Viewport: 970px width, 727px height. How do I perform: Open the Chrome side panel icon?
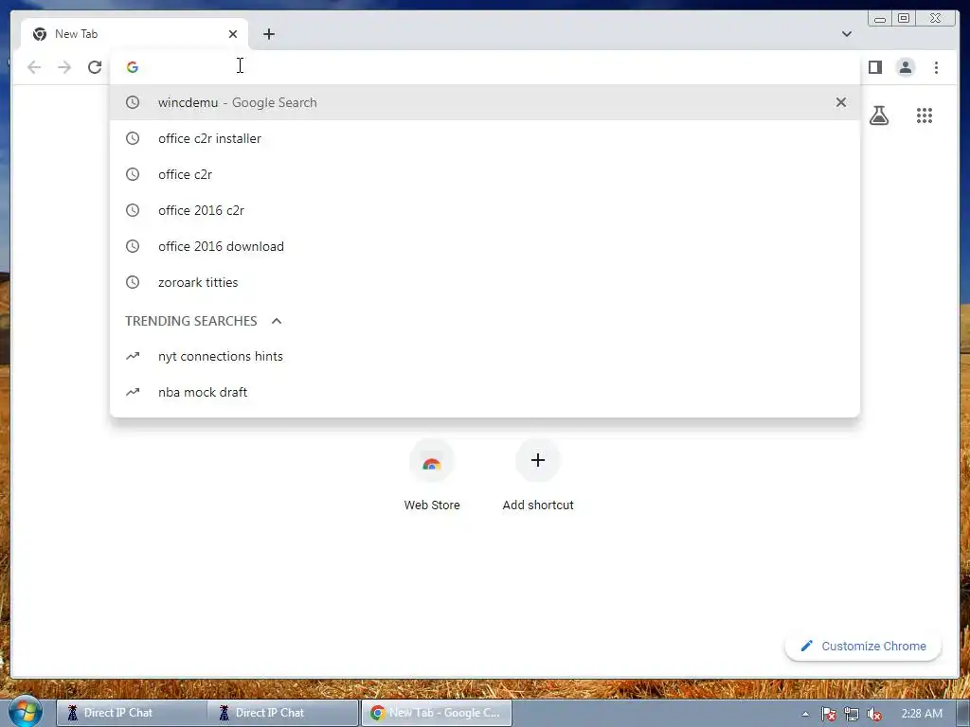coord(874,67)
